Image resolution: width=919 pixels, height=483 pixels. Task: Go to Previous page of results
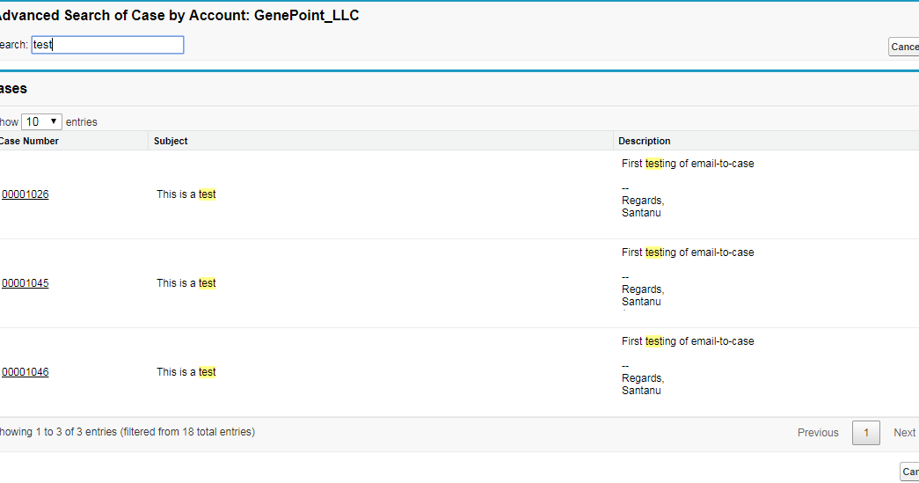(x=818, y=433)
